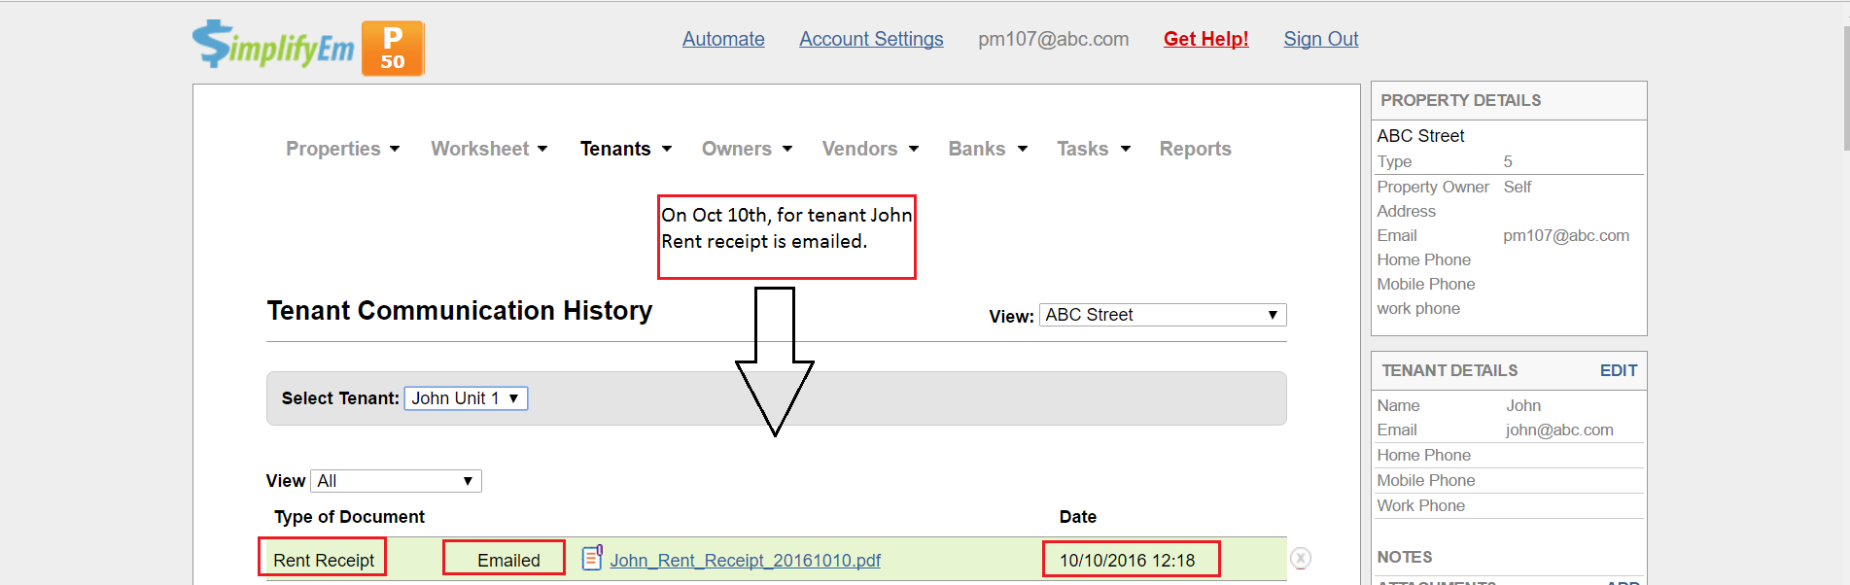Click the Automate link

723,39
